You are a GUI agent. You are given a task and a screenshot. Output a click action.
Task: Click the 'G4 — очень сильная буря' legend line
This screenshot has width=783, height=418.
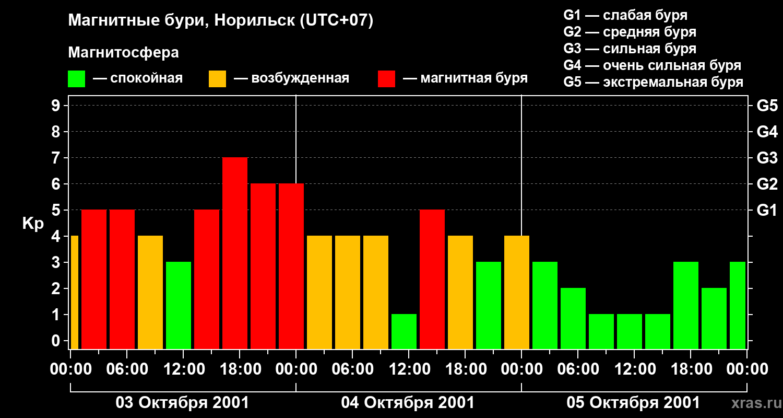[652, 65]
